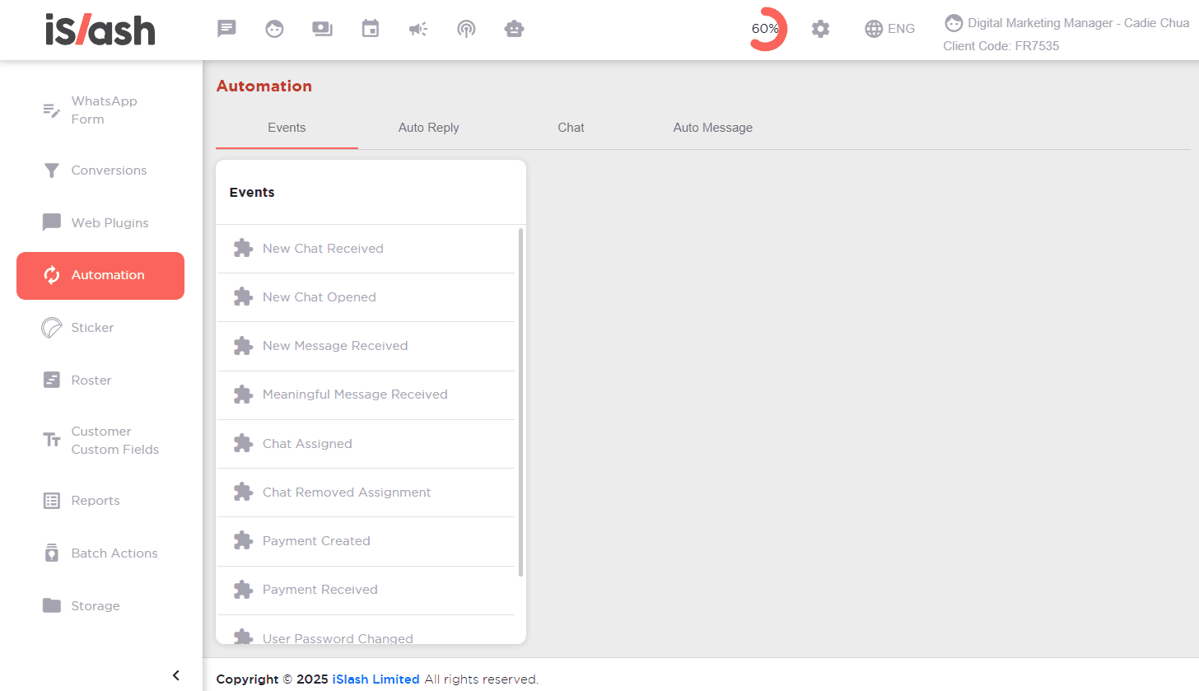This screenshot has width=1199, height=691.
Task: Switch to the Auto Message tab
Action: pyautogui.click(x=713, y=128)
